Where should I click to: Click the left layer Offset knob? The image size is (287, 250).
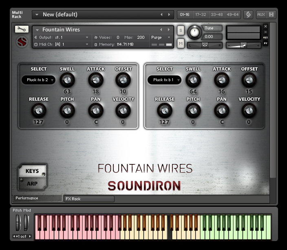pyautogui.click(x=123, y=80)
